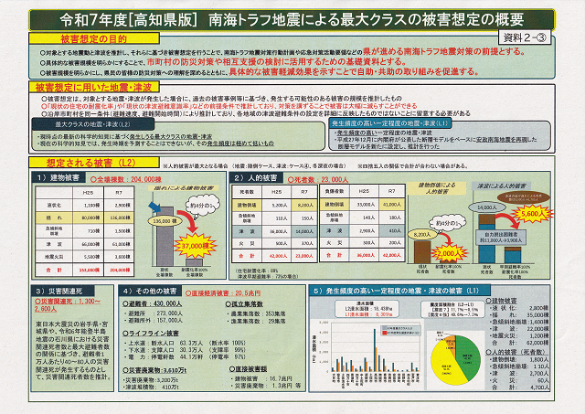Screen dimensions: 585x414
Task: Select the 死者数 23,000人 bullet
Action: click(317, 181)
